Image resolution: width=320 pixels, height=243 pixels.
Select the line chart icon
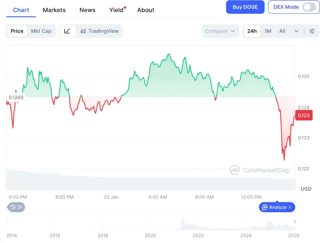point(67,31)
